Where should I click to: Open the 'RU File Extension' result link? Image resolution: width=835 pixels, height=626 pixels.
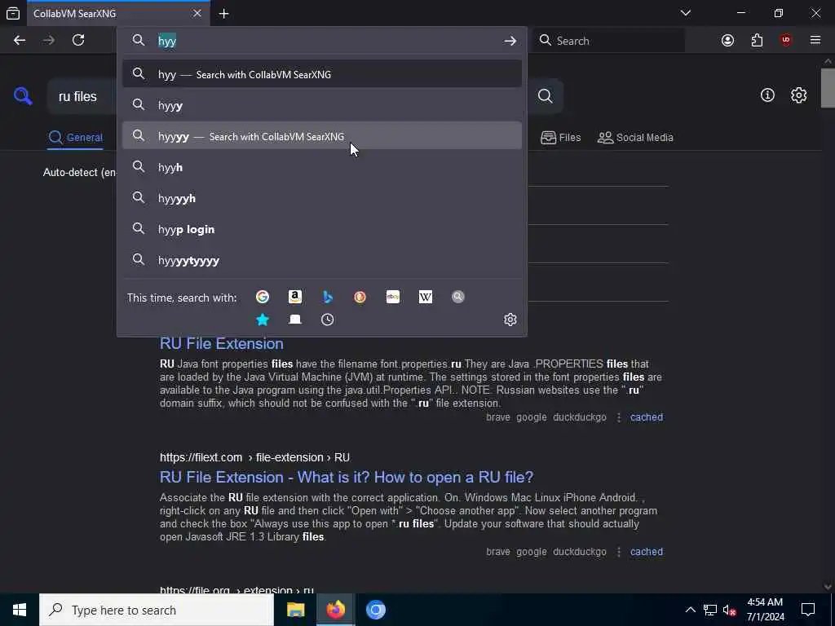pos(222,343)
